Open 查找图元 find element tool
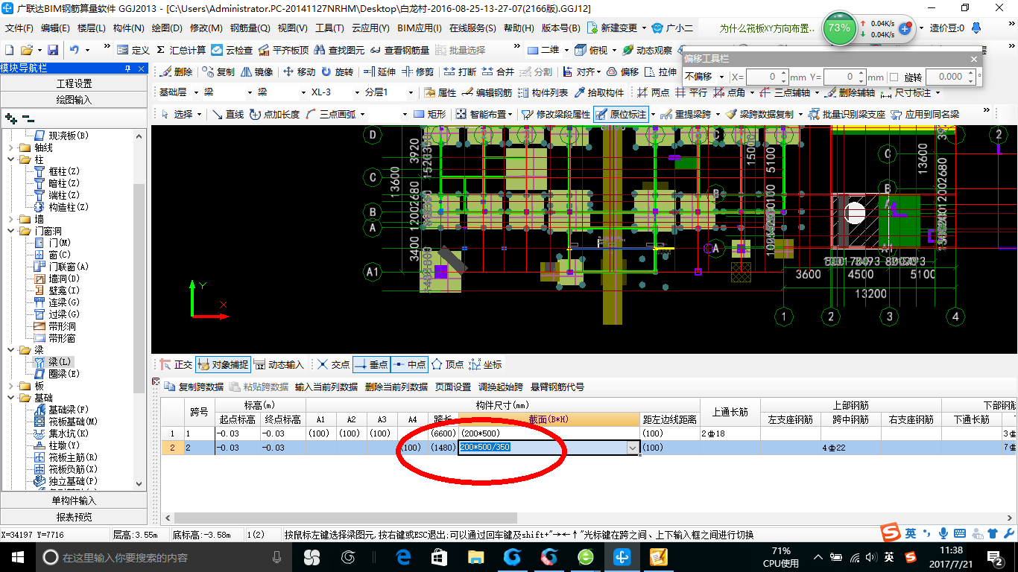 click(340, 50)
